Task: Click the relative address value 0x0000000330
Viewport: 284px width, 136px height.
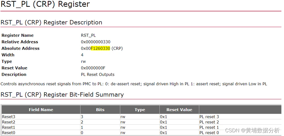Action: point(96,42)
